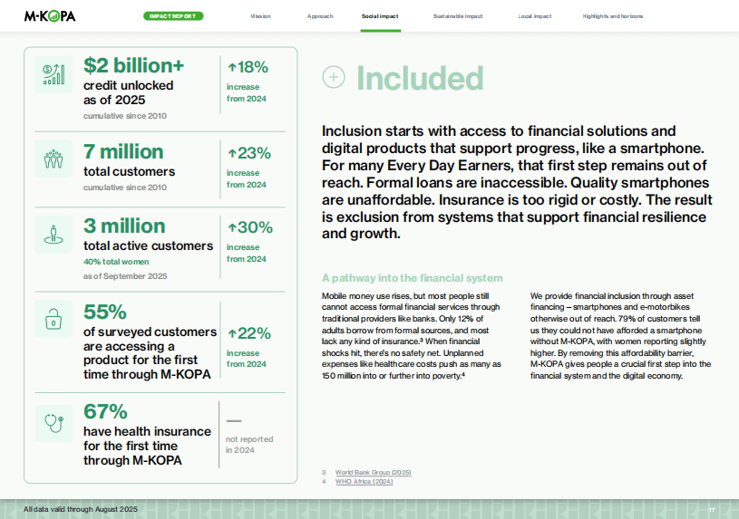The height and width of the screenshot is (519, 739).
Task: Click the Impact Report badge
Action: (173, 16)
